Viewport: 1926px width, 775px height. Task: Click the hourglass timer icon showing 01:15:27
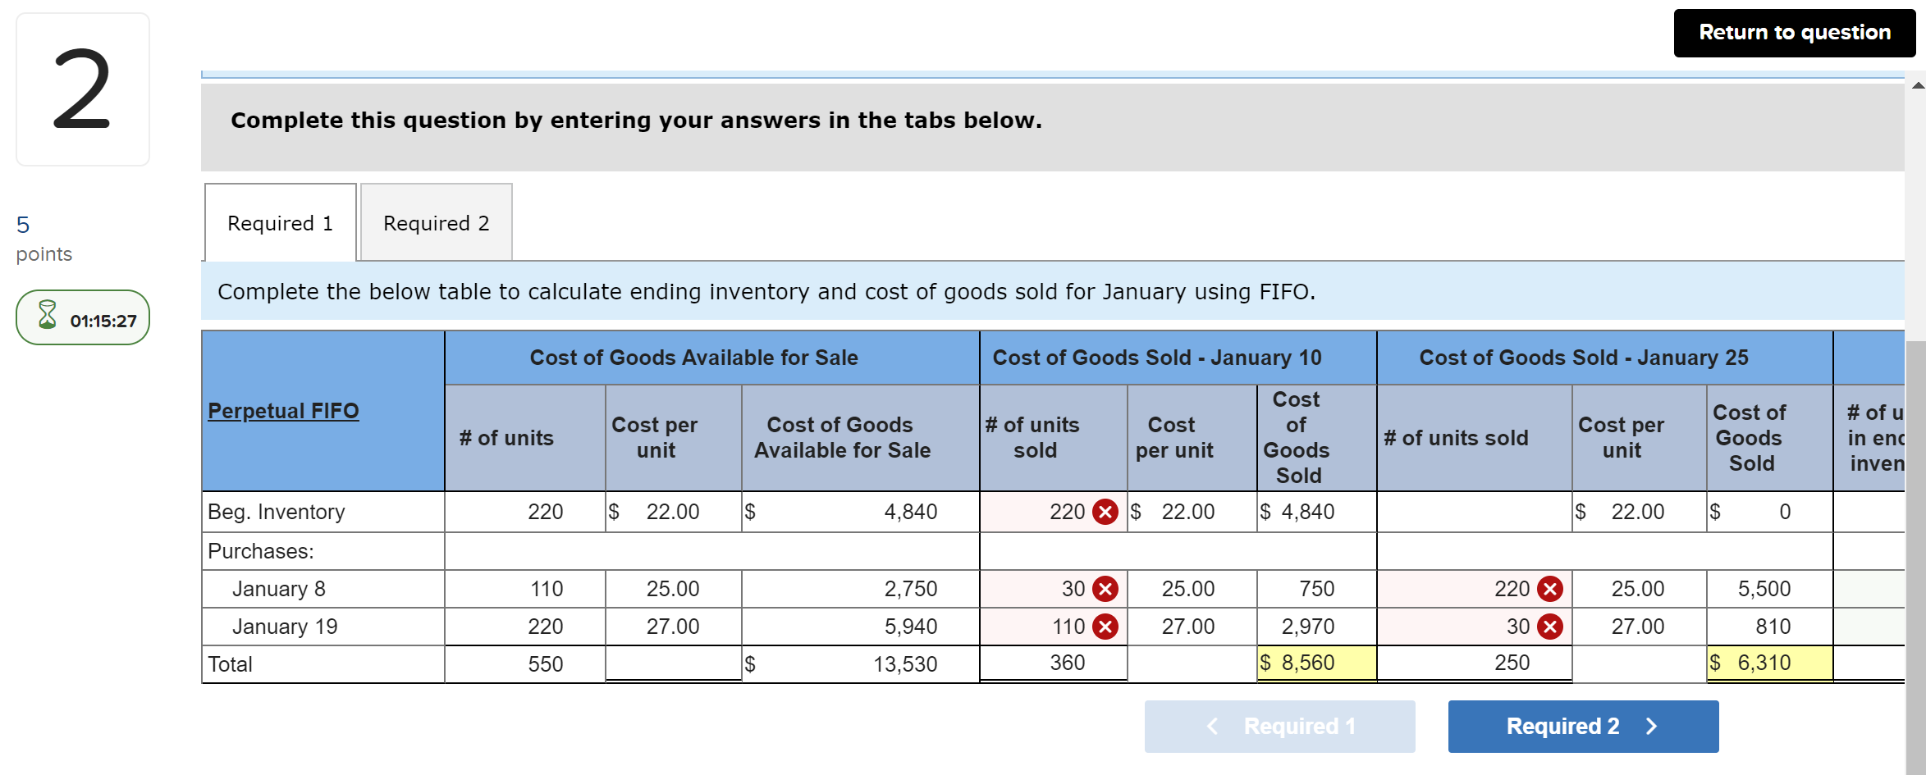click(x=48, y=317)
